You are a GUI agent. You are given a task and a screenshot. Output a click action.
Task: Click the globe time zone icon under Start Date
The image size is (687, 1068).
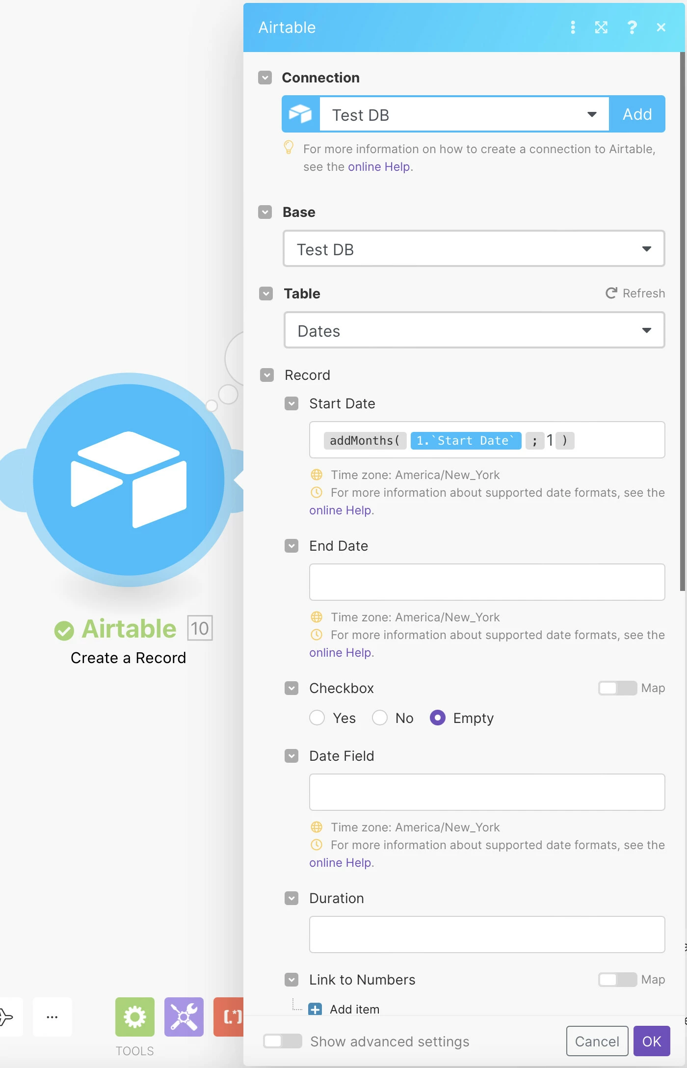(317, 475)
